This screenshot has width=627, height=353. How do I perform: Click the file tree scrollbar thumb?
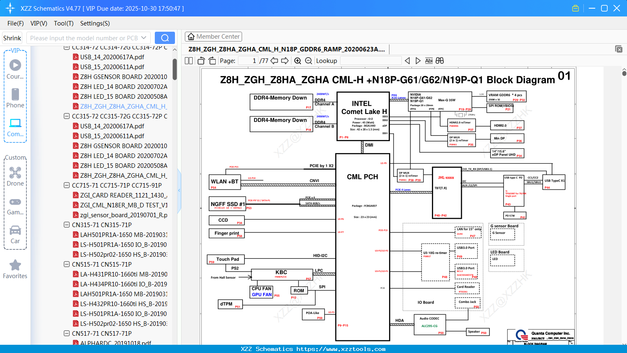pos(175,69)
